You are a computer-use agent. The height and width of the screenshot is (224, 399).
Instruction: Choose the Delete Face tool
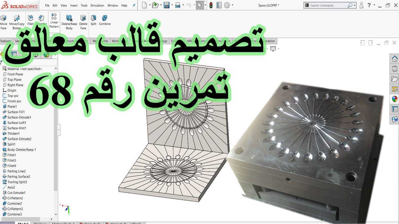(x=83, y=22)
